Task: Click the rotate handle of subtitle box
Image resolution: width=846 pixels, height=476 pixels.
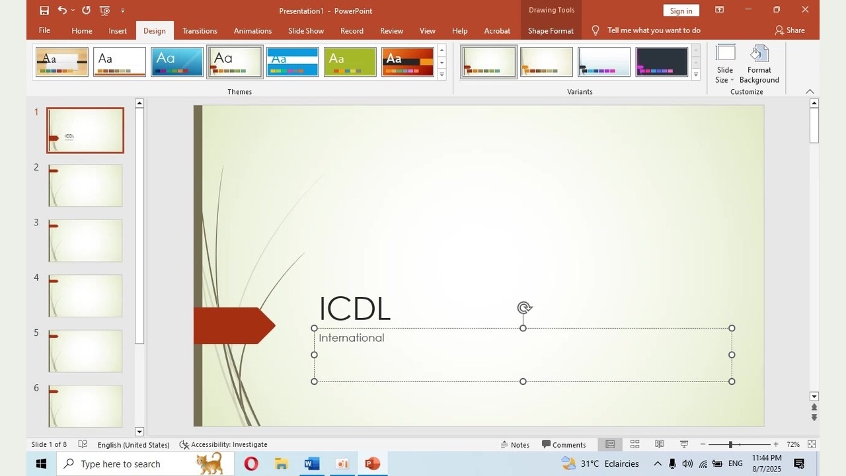Action: click(x=524, y=307)
